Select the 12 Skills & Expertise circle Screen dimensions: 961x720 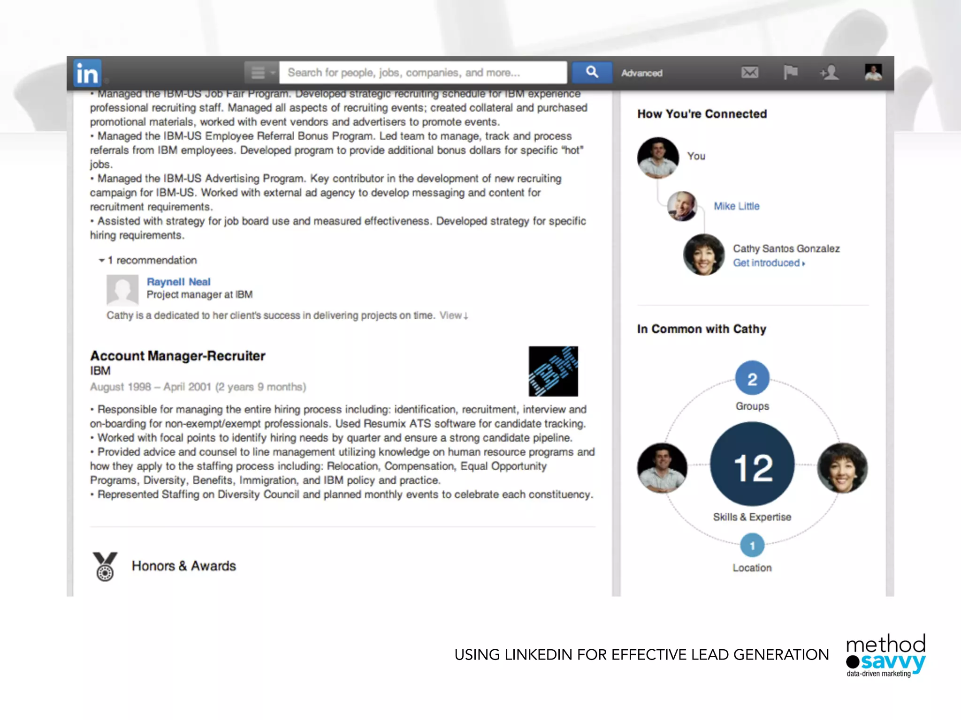[x=752, y=464]
